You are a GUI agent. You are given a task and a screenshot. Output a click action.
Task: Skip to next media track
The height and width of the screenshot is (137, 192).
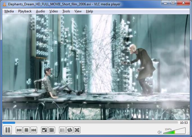tap(34, 130)
